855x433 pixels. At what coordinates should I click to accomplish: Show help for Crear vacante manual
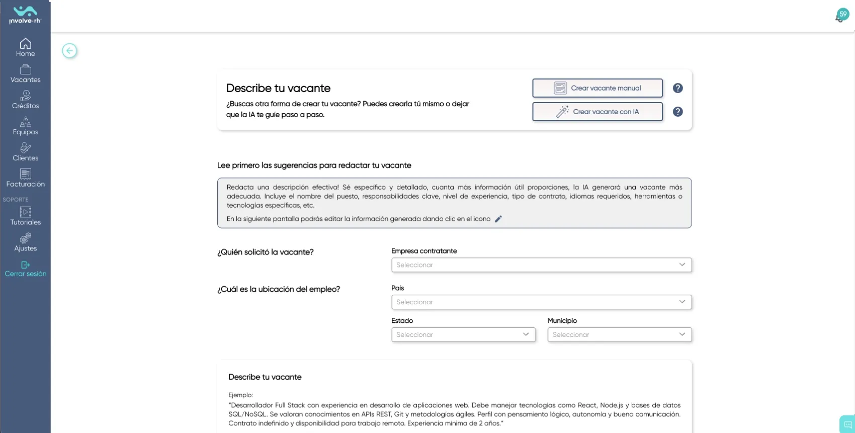tap(678, 88)
